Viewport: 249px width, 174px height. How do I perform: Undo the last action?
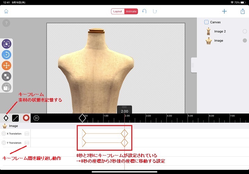click(144, 11)
